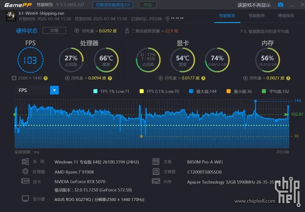The image size is (305, 212).
Task: Click help icon next to 0.0021 度
Action: tap(288, 78)
